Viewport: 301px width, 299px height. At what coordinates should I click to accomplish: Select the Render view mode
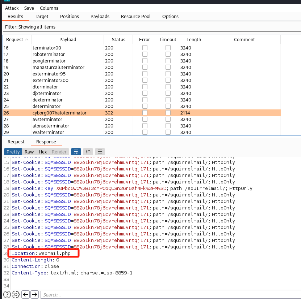point(59,152)
